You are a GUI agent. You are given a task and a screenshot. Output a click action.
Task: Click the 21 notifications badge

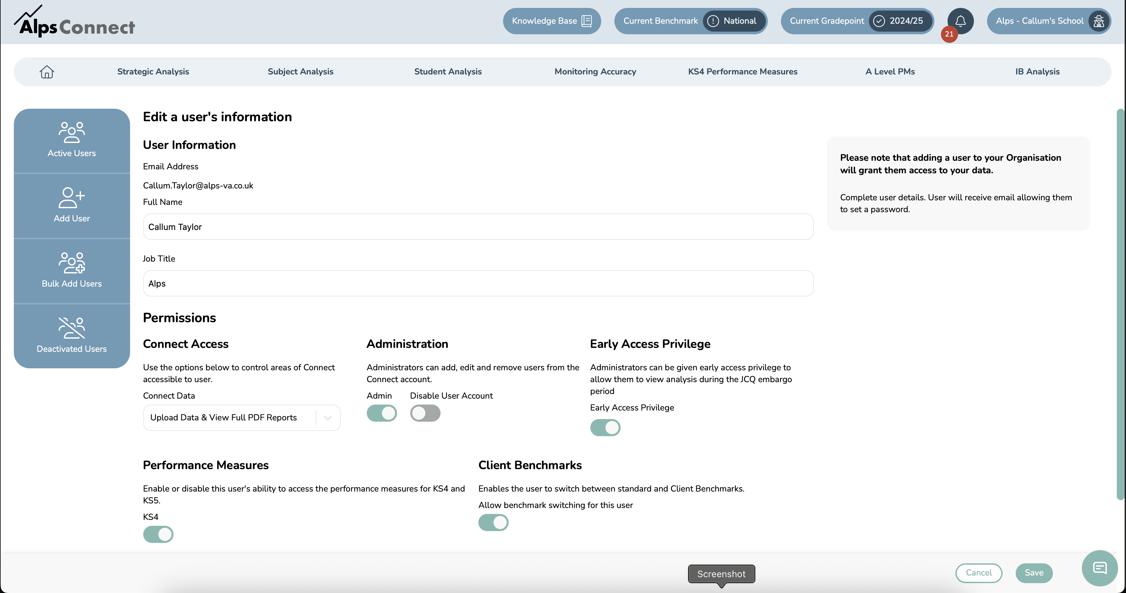949,34
